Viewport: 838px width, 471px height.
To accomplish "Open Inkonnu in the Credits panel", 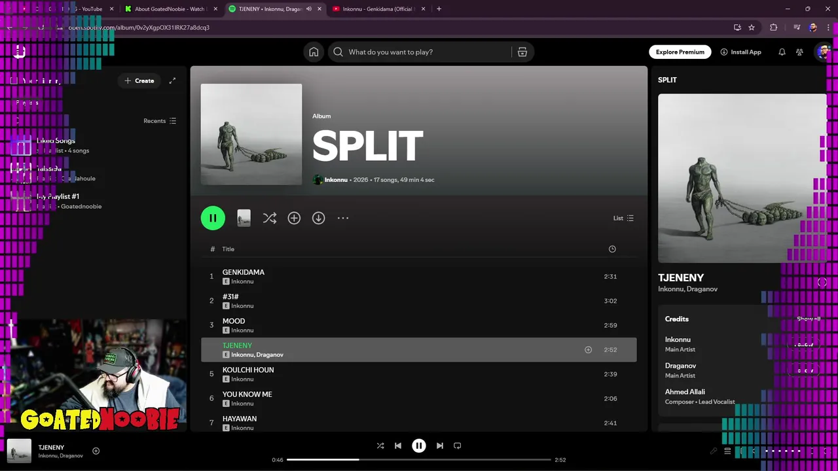I will pyautogui.click(x=678, y=340).
